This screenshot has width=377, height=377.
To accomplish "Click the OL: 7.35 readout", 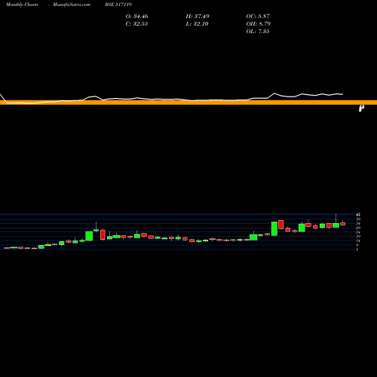I will 258,32.
